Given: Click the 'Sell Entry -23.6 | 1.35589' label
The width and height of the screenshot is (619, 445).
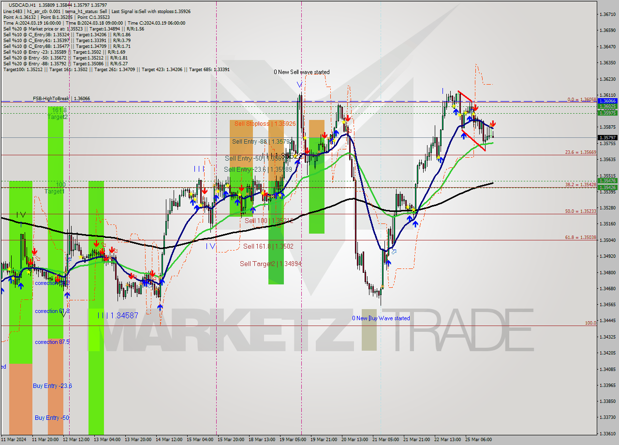Looking at the screenshot, I should tap(258, 169).
